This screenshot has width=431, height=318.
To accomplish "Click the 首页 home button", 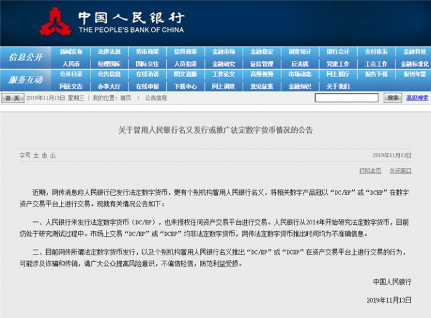I will (x=13, y=98).
